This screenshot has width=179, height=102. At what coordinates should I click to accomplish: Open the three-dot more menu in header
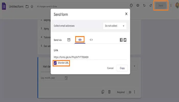pos(171,5)
